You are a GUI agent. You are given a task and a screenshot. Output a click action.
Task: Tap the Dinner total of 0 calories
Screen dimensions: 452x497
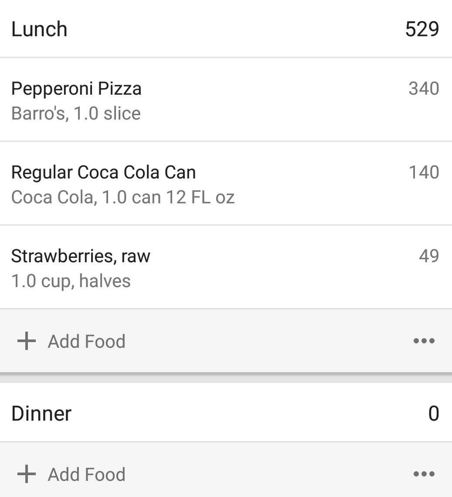tap(434, 413)
